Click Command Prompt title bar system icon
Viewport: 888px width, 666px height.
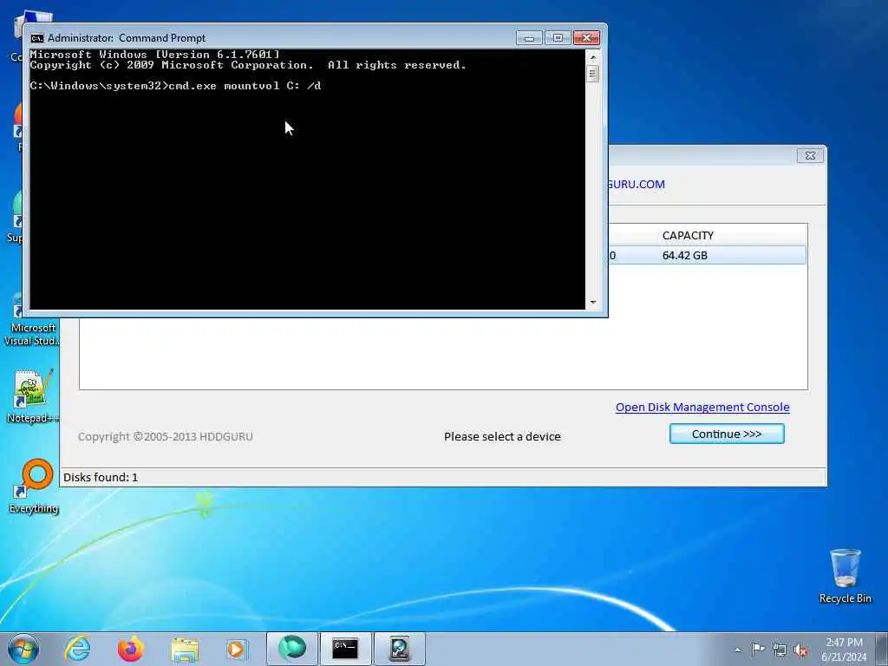pos(37,38)
